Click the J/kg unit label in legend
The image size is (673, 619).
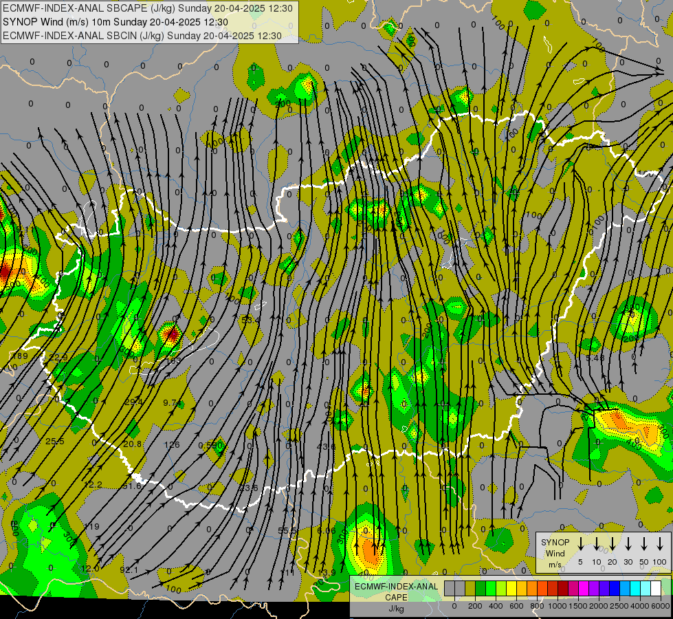(x=396, y=609)
